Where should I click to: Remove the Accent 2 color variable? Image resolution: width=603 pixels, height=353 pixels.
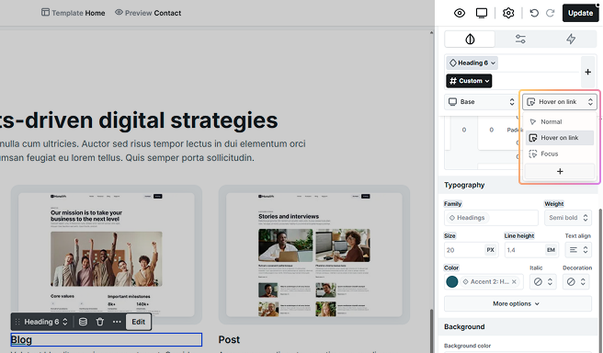tap(514, 282)
